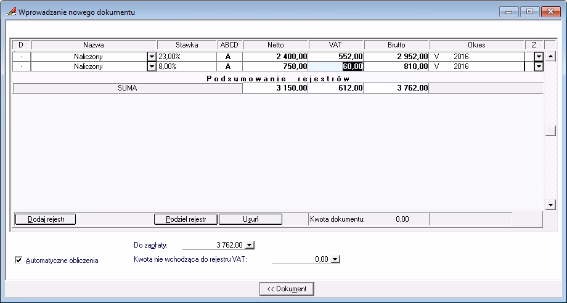Click the ABCD cell in the 8,00% row
The height and width of the screenshot is (303, 567).
[x=230, y=67]
